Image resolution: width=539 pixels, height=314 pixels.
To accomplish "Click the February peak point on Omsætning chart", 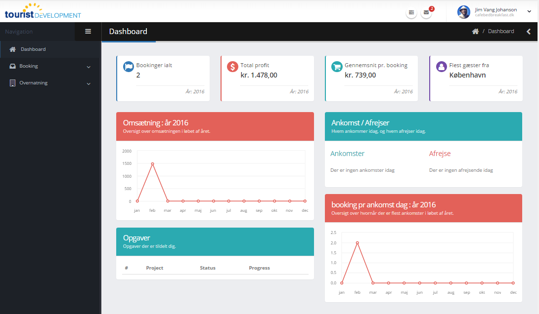I will click(153, 164).
